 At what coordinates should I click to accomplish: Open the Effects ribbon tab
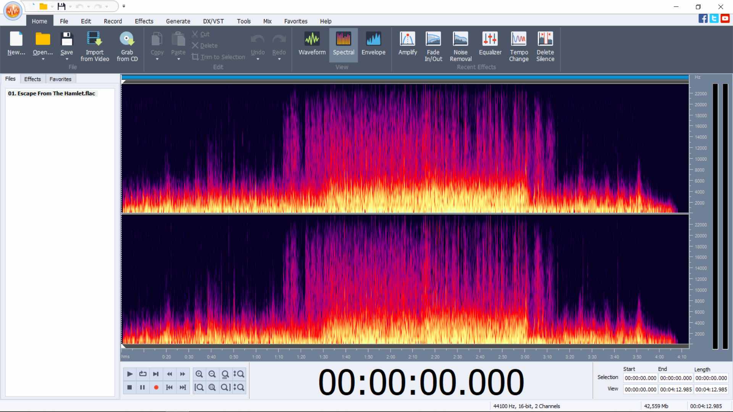(144, 21)
